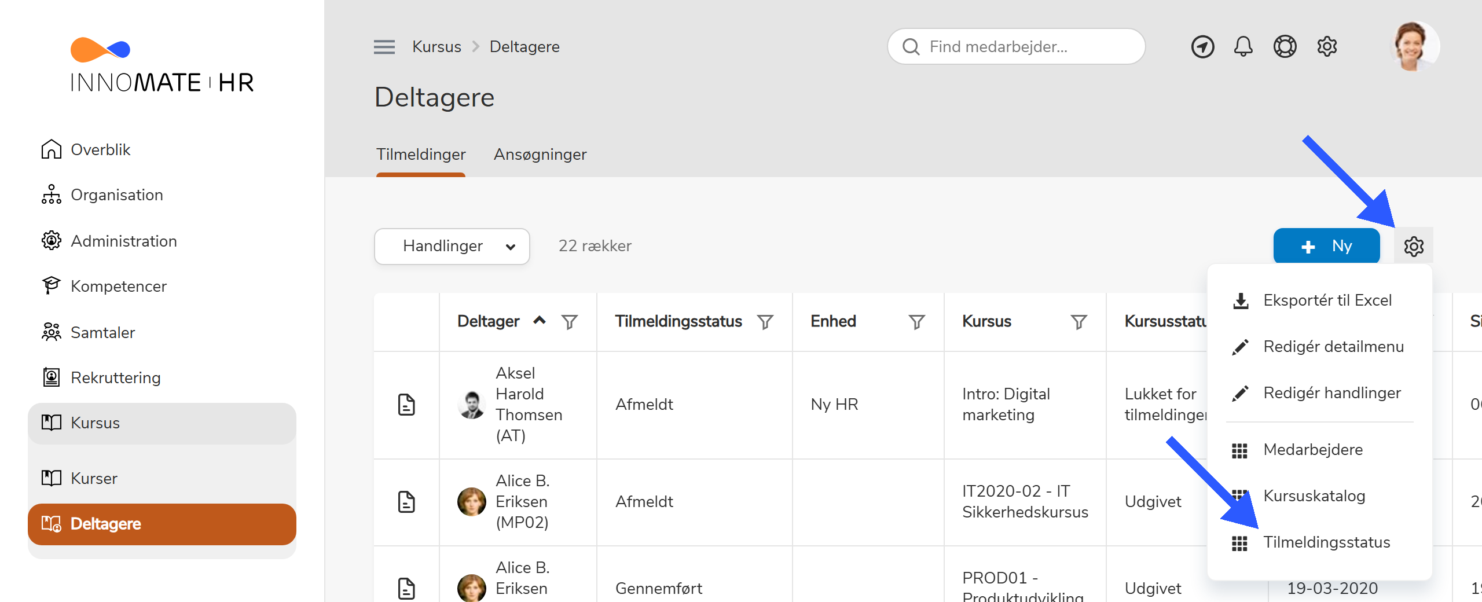Open Organisation in sidebar
The height and width of the screenshot is (602, 1482).
[x=162, y=194]
